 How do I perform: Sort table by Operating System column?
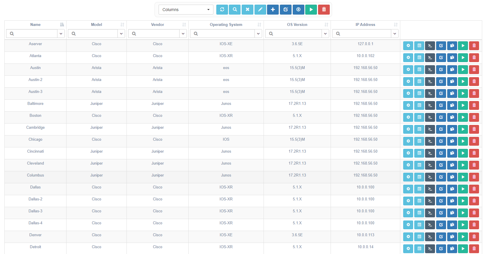259,25
